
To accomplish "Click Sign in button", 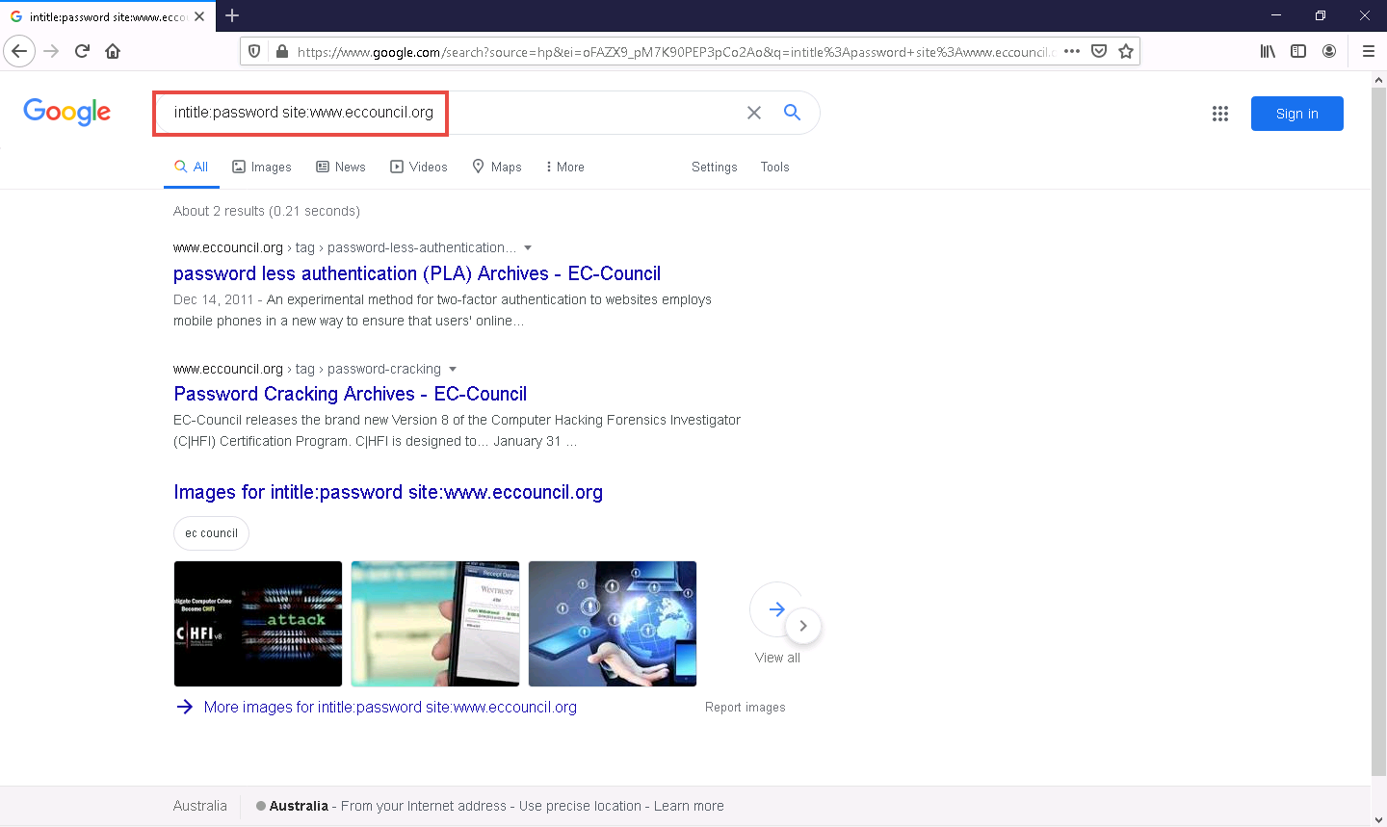I will pos(1296,114).
